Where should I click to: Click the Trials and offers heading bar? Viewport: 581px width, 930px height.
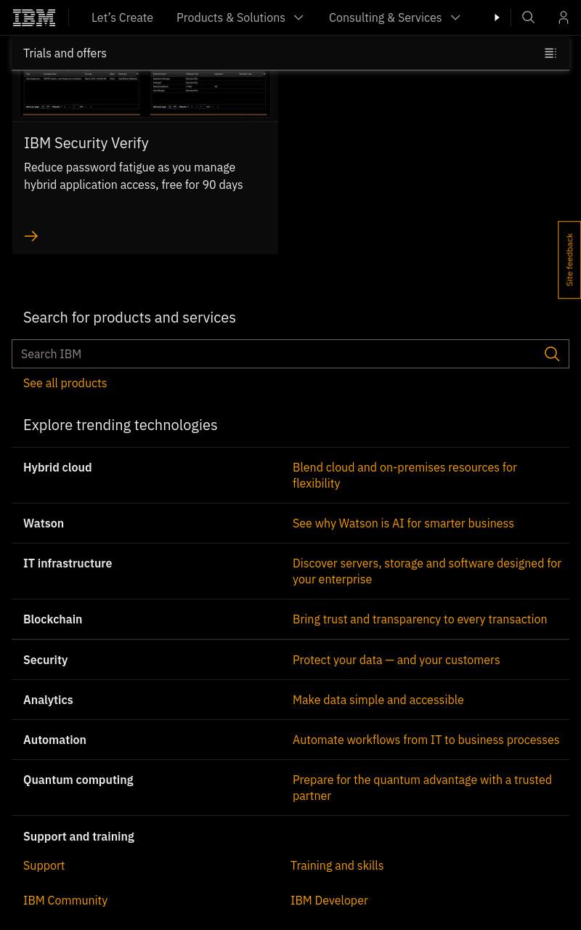coord(290,53)
